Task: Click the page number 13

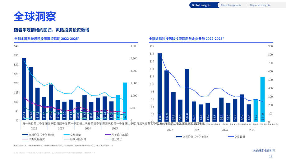Action: pyautogui.click(x=271, y=157)
